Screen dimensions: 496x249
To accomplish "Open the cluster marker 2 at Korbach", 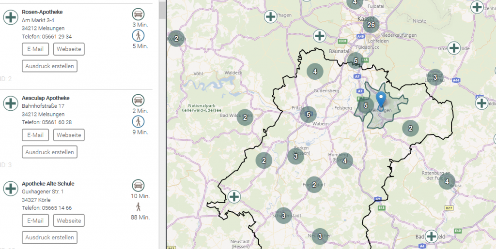I will 176,39.
